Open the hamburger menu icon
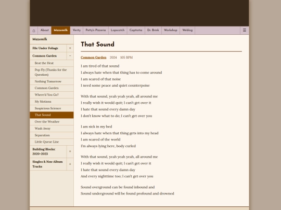The image size is (281, 210). [245, 31]
